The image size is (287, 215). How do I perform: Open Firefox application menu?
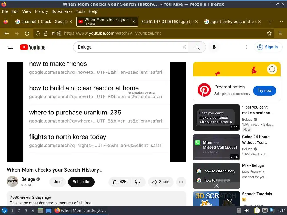280,33
